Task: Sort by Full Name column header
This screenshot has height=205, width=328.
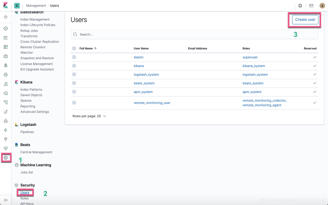Action: (x=88, y=48)
